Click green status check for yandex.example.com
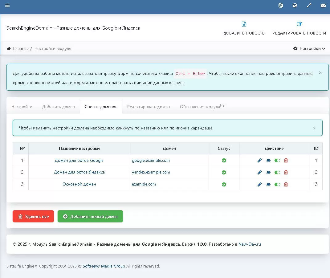 (224, 172)
